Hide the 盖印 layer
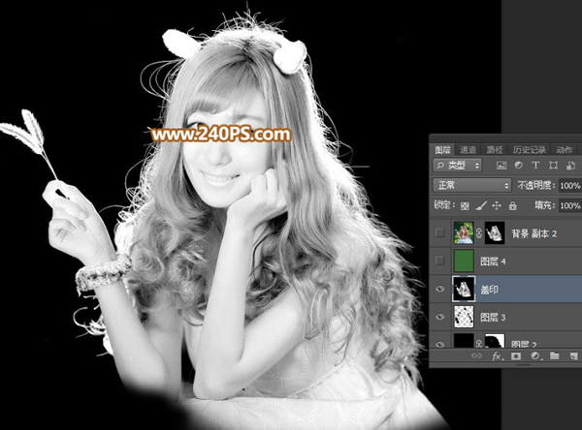The width and height of the screenshot is (582, 430). (x=439, y=289)
